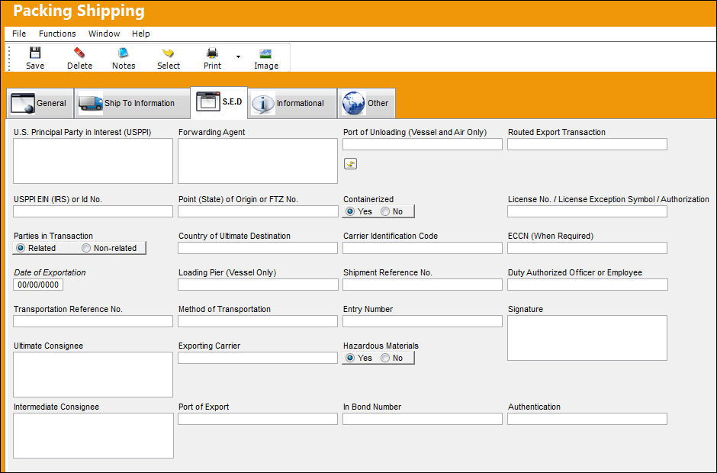Focus the Port of Unloading field

click(423, 144)
